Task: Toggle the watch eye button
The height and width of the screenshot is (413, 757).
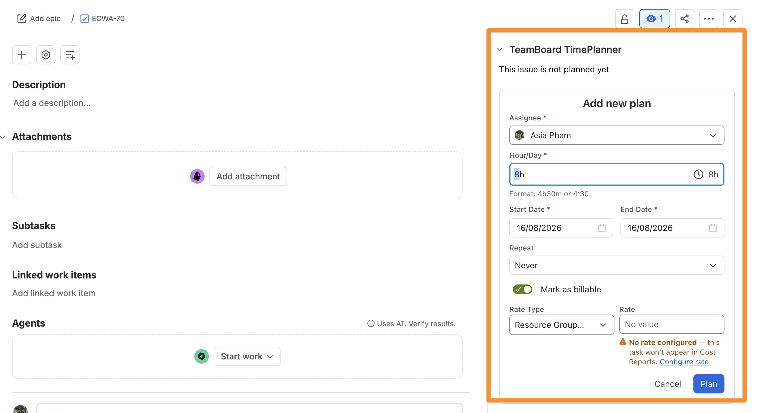Action: (655, 19)
